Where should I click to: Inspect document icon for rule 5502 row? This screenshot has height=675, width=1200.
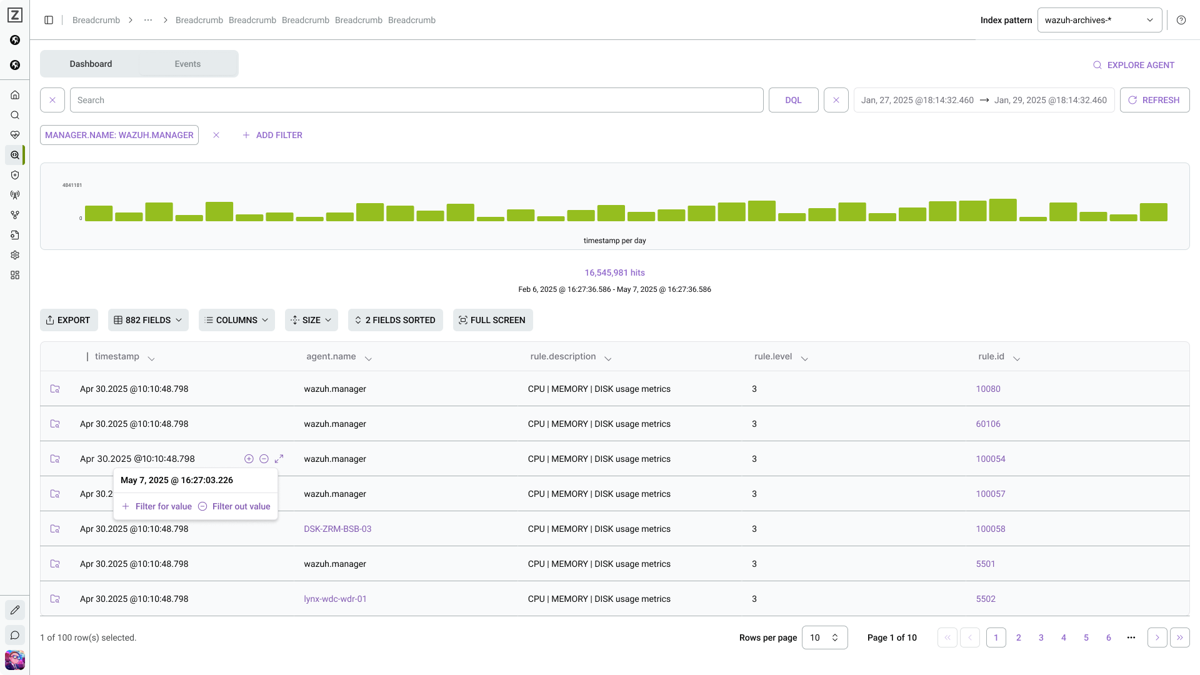(x=55, y=599)
